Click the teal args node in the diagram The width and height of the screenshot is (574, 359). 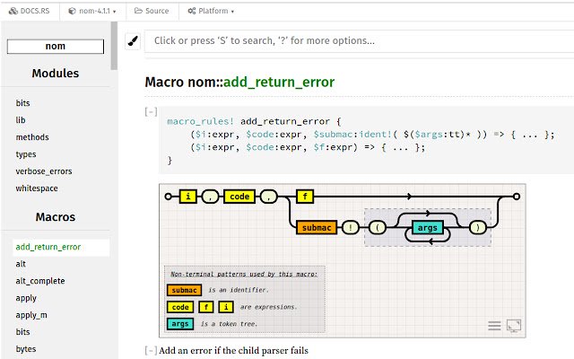427,228
